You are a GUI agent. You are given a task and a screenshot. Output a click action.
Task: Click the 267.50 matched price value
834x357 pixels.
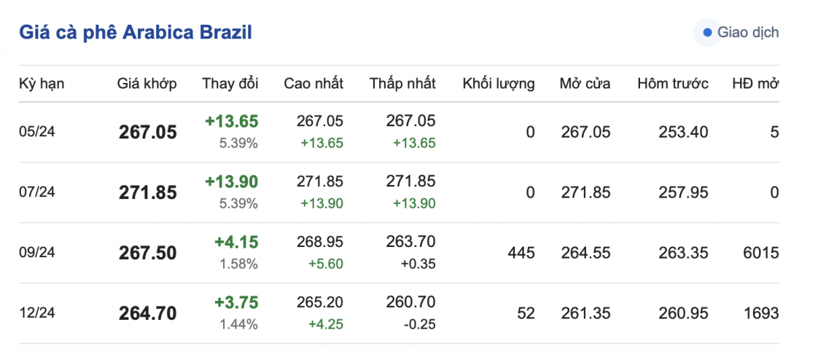147,253
